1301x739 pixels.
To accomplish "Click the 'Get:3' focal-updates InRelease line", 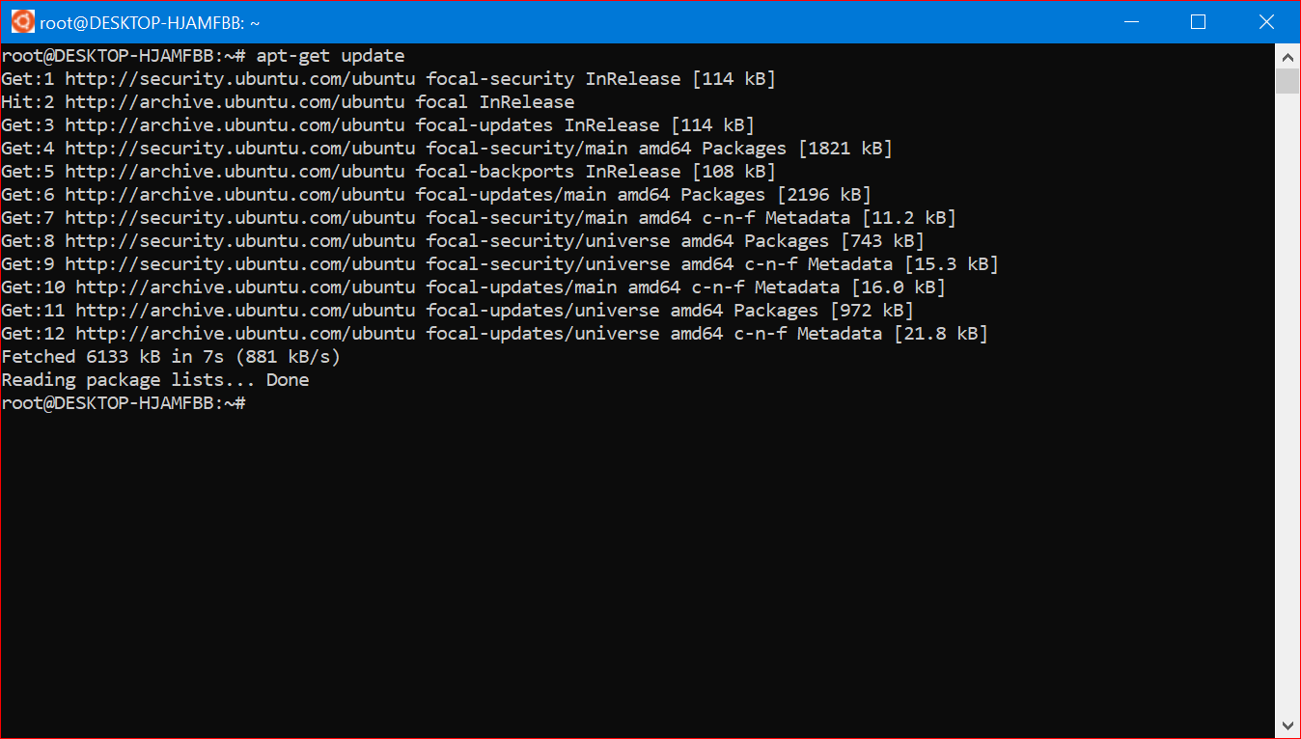I will [377, 125].
